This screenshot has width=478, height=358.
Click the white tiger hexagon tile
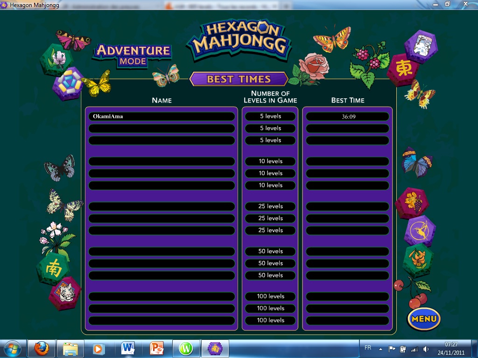64,293
